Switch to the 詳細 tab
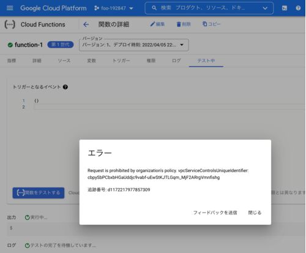This screenshot has height=253, width=306. coord(37,61)
